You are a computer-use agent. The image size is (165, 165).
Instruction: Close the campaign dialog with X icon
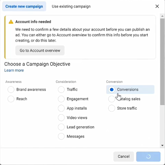coord(157,6)
